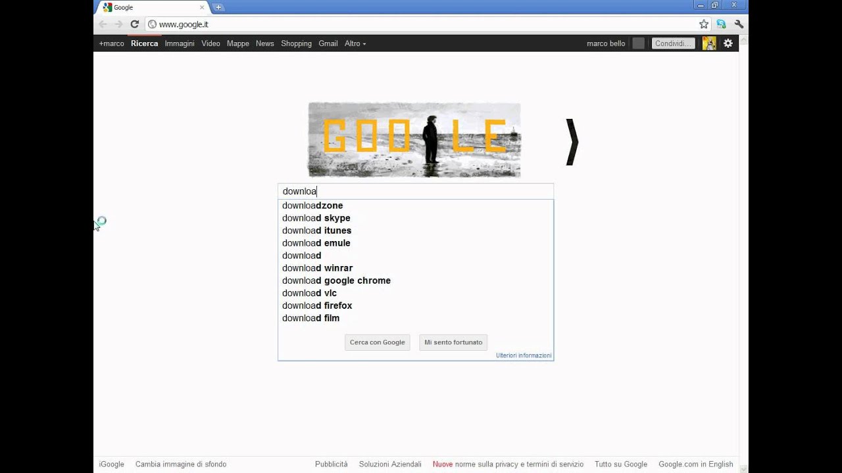Select suggestion download winrar
Image resolution: width=842 pixels, height=473 pixels.
pyautogui.click(x=416, y=268)
